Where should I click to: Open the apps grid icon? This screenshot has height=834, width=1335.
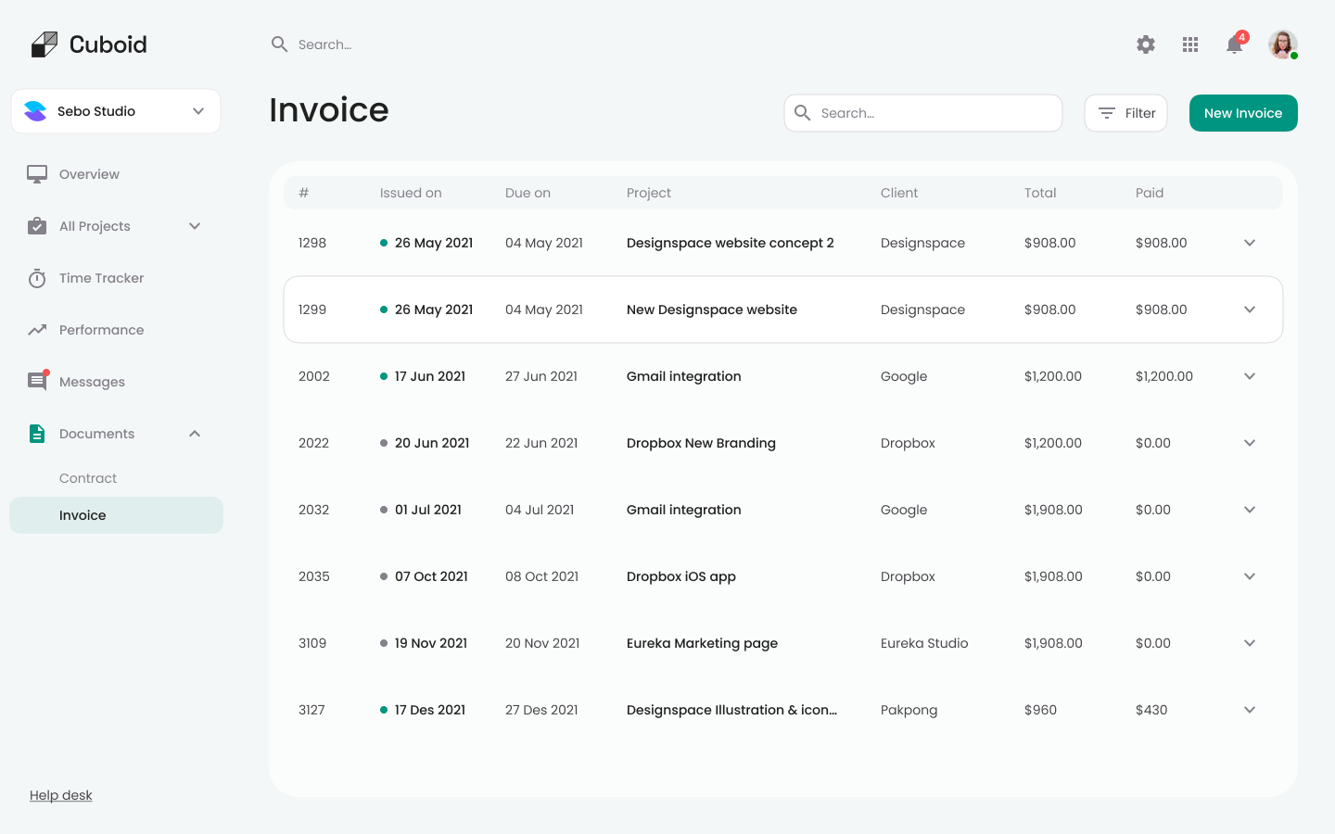point(1190,44)
